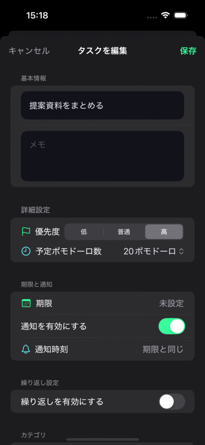Select 低 priority segment
The image size is (205, 445).
(x=84, y=232)
